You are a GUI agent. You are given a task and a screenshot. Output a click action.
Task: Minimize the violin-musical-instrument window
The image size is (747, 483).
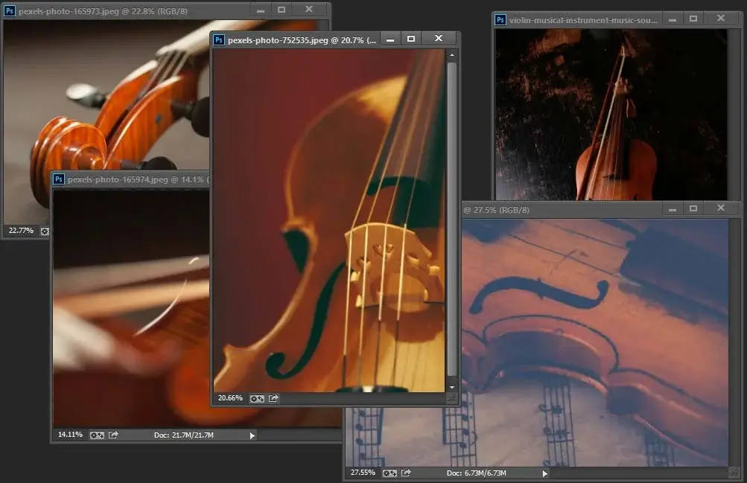[673, 19]
